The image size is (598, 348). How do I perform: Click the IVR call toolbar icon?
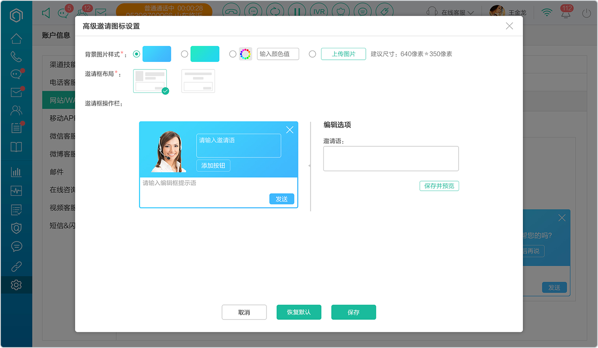pyautogui.click(x=319, y=11)
